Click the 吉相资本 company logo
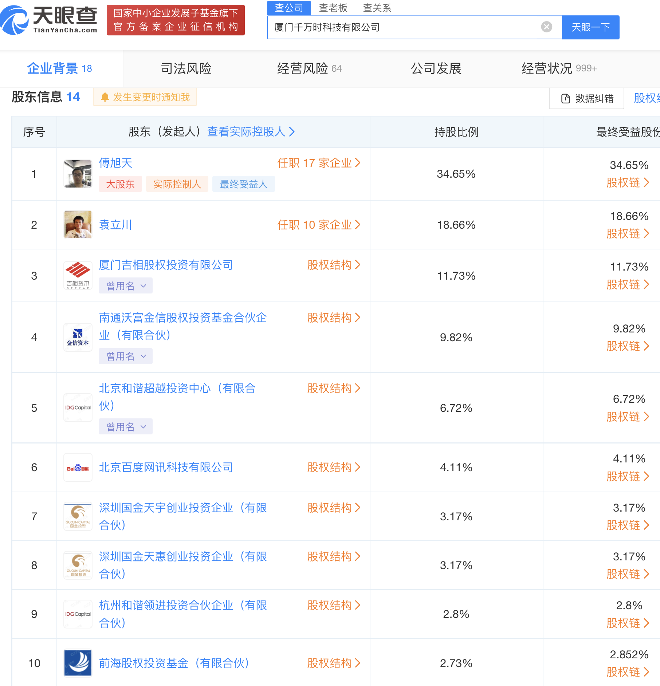The height and width of the screenshot is (686, 660). tap(78, 276)
